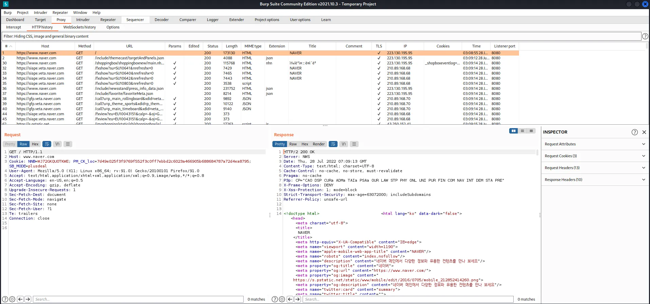Sort the history table by Length column
Viewport: 650px width, 304px height.
click(232, 46)
